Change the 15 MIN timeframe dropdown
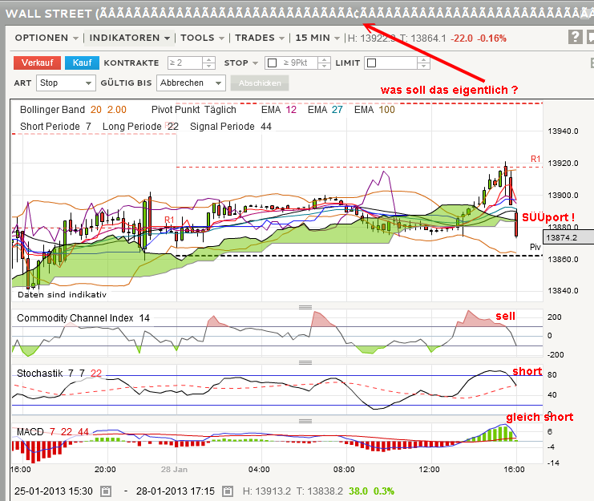 coord(317,38)
